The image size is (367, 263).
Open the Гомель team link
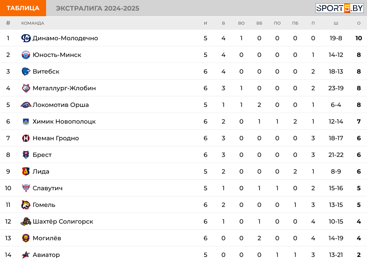tap(44, 205)
